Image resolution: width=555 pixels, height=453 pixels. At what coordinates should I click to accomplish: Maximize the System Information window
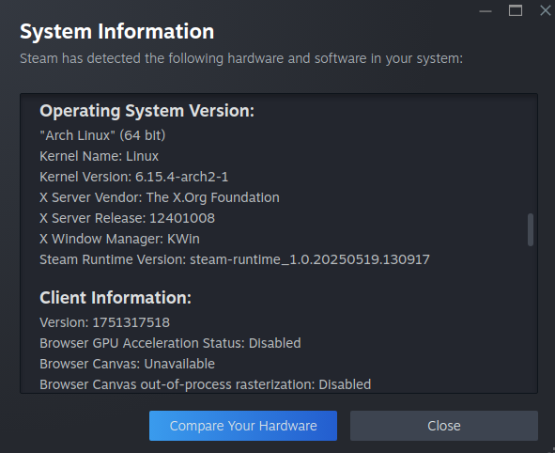point(516,10)
